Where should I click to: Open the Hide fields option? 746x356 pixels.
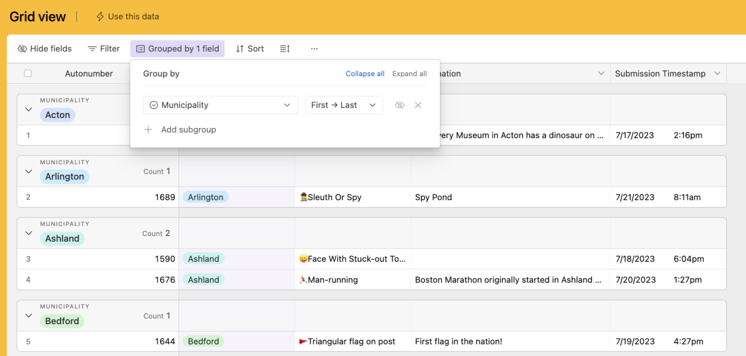tap(44, 49)
